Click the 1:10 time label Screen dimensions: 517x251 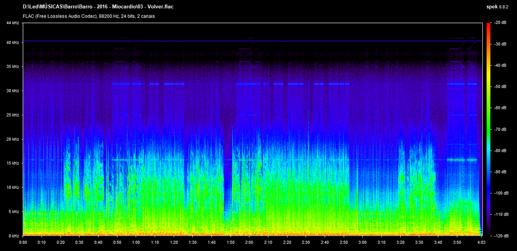[x=155, y=243]
